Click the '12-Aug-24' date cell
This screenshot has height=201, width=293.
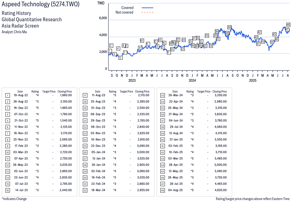[176, 133]
